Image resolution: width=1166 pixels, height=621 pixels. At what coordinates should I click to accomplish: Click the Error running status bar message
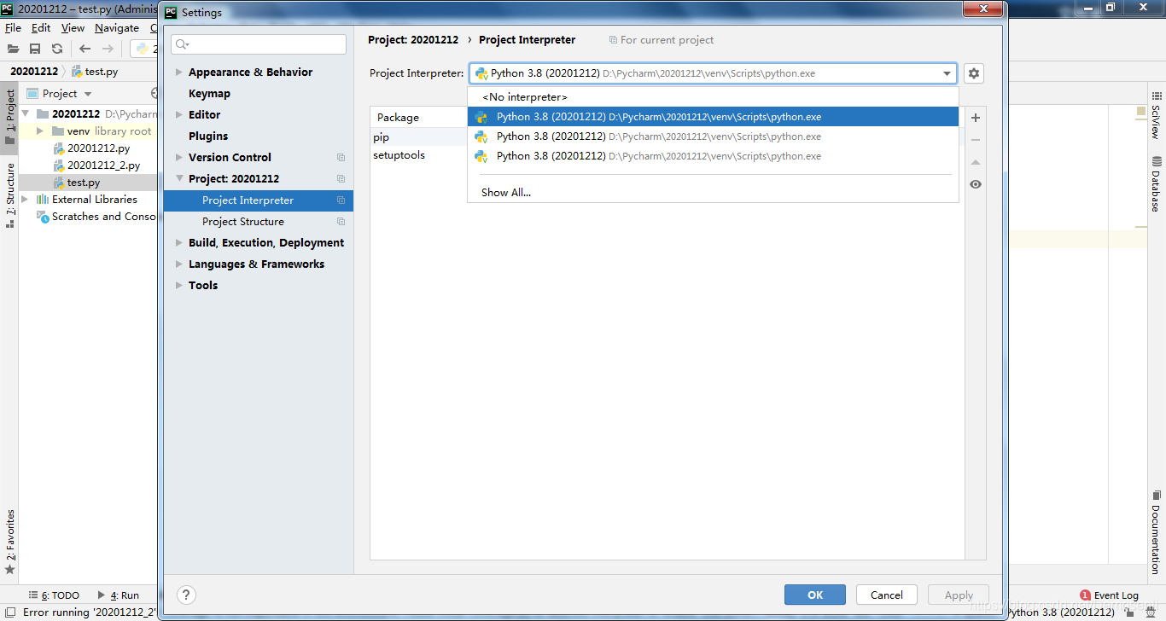pos(90,612)
